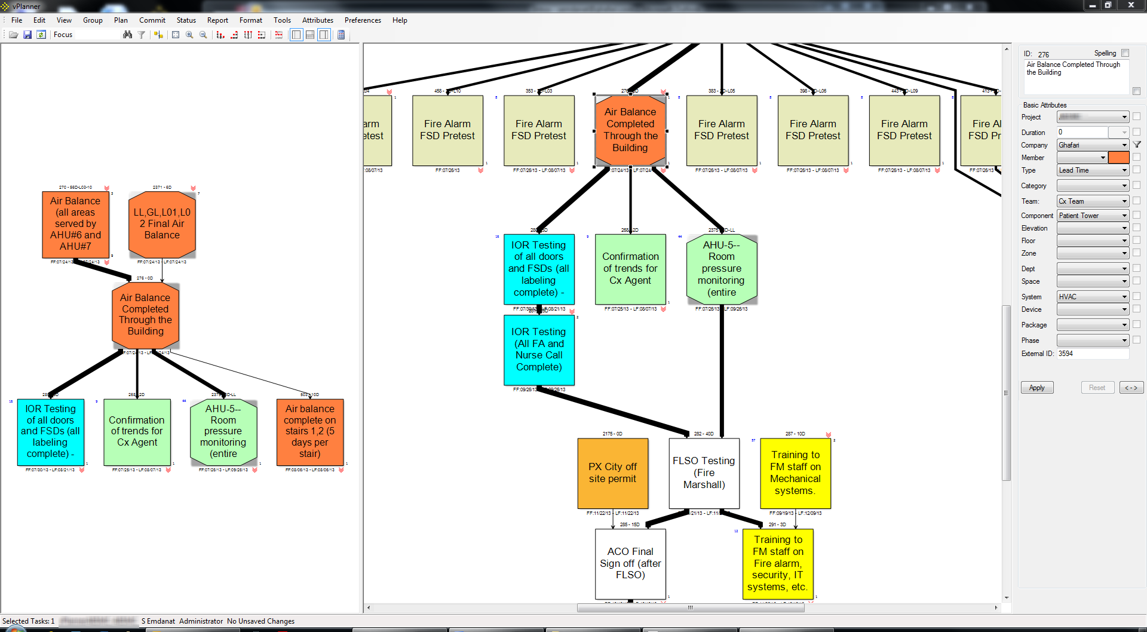Click the horizontal scrollbar of the plan canvas
This screenshot has width=1147, height=632.
point(690,608)
